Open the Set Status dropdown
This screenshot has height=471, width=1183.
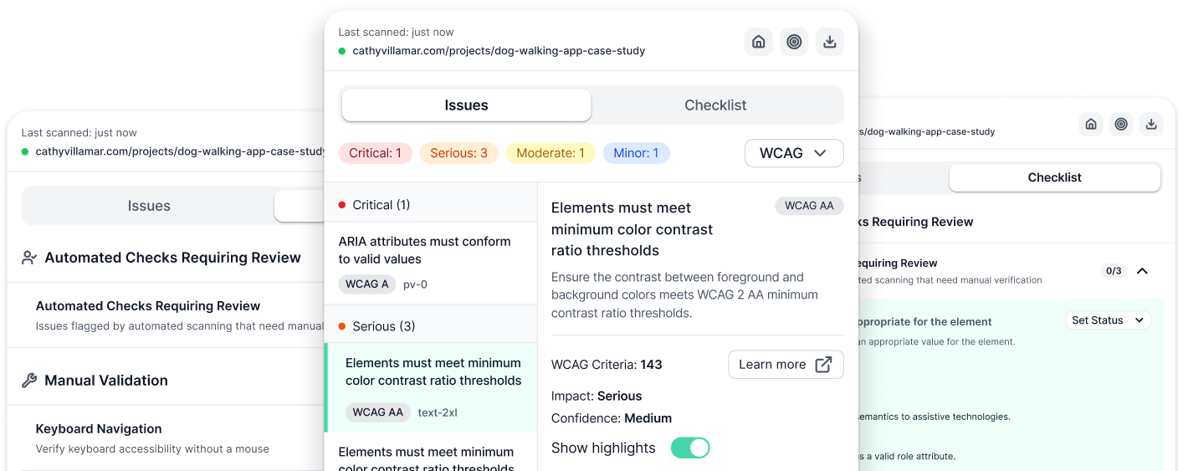coord(1108,320)
